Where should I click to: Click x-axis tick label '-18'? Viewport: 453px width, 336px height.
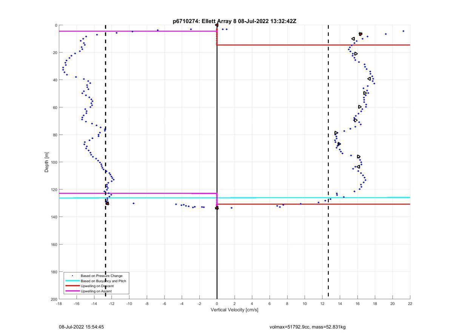[59, 303]
